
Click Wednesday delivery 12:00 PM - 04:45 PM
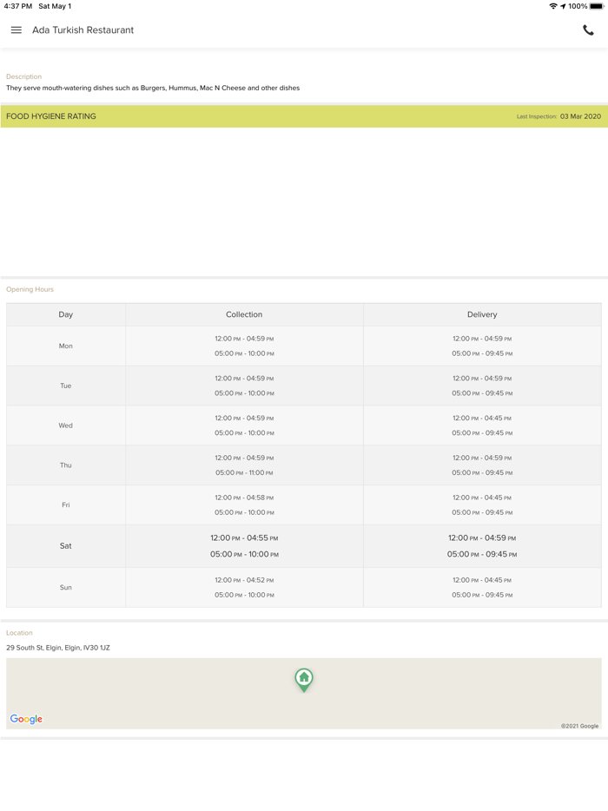click(482, 418)
